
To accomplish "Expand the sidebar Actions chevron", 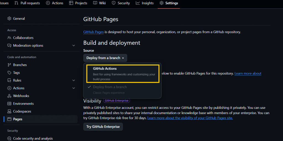I will click(x=74, y=88).
